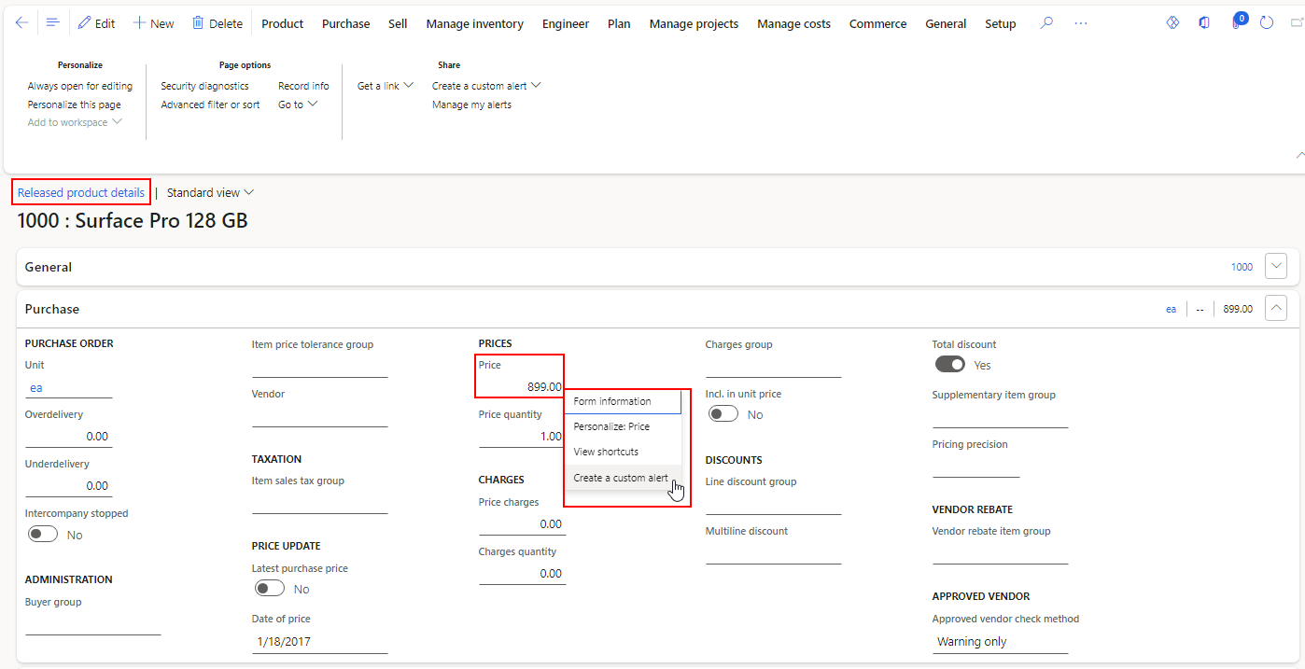Viewport: 1305px width, 669px height.
Task: Click the Underdelivery field
Action: click(68, 485)
